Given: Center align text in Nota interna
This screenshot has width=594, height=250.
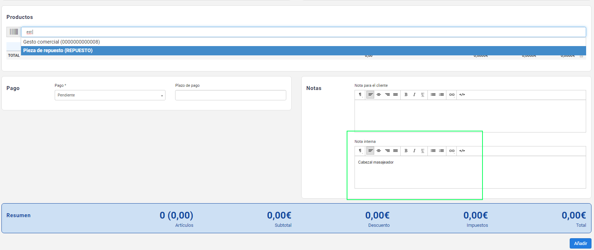Looking at the screenshot, I should 379,151.
